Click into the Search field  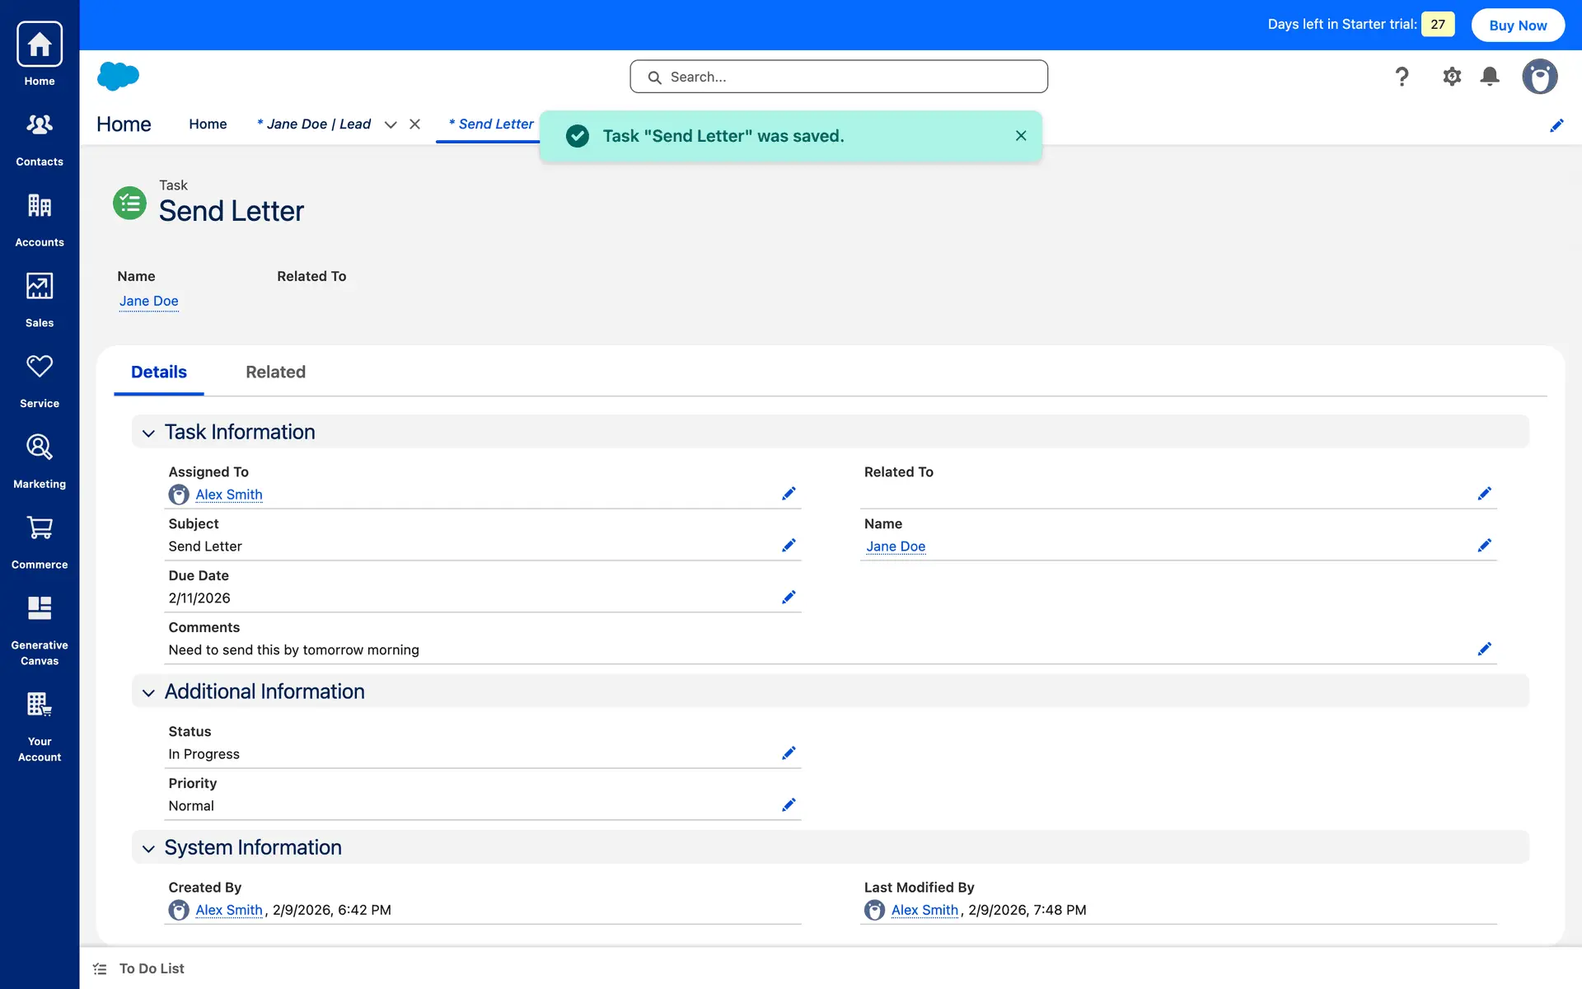click(x=839, y=77)
